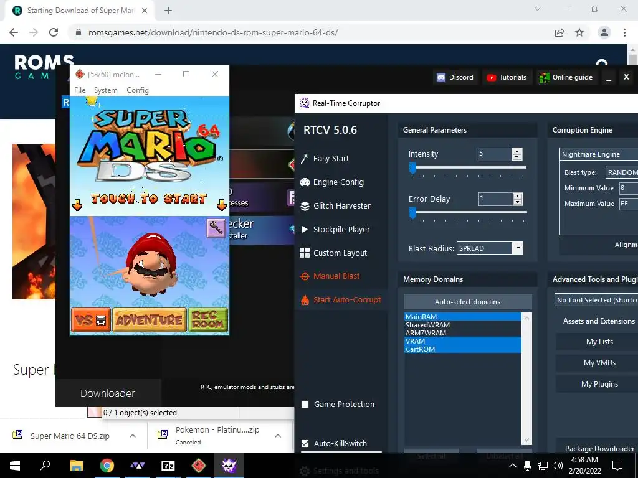The height and width of the screenshot is (478, 638).
Task: Open Nightmare Engine selector
Action: pyautogui.click(x=599, y=154)
